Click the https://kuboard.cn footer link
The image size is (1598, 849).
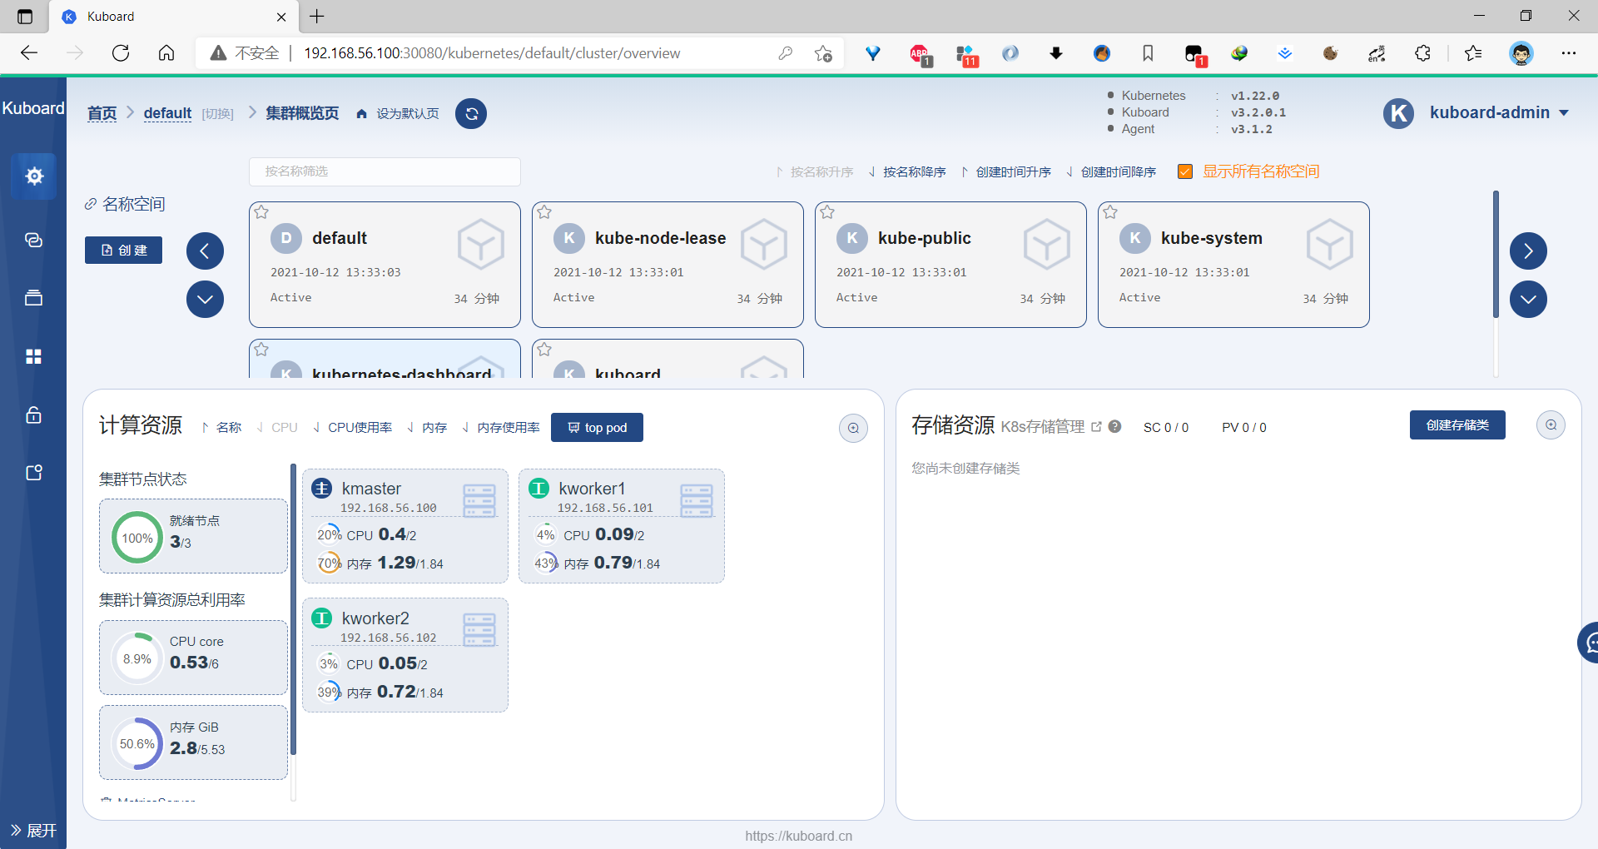click(x=798, y=836)
